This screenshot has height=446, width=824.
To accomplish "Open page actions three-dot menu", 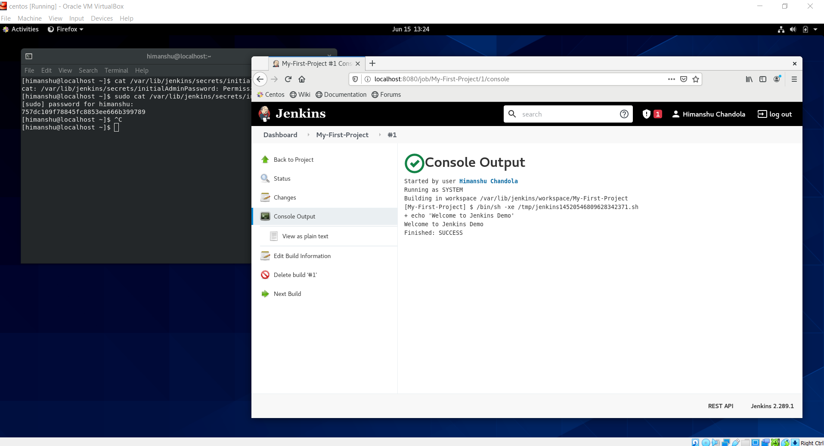I will 672,79.
